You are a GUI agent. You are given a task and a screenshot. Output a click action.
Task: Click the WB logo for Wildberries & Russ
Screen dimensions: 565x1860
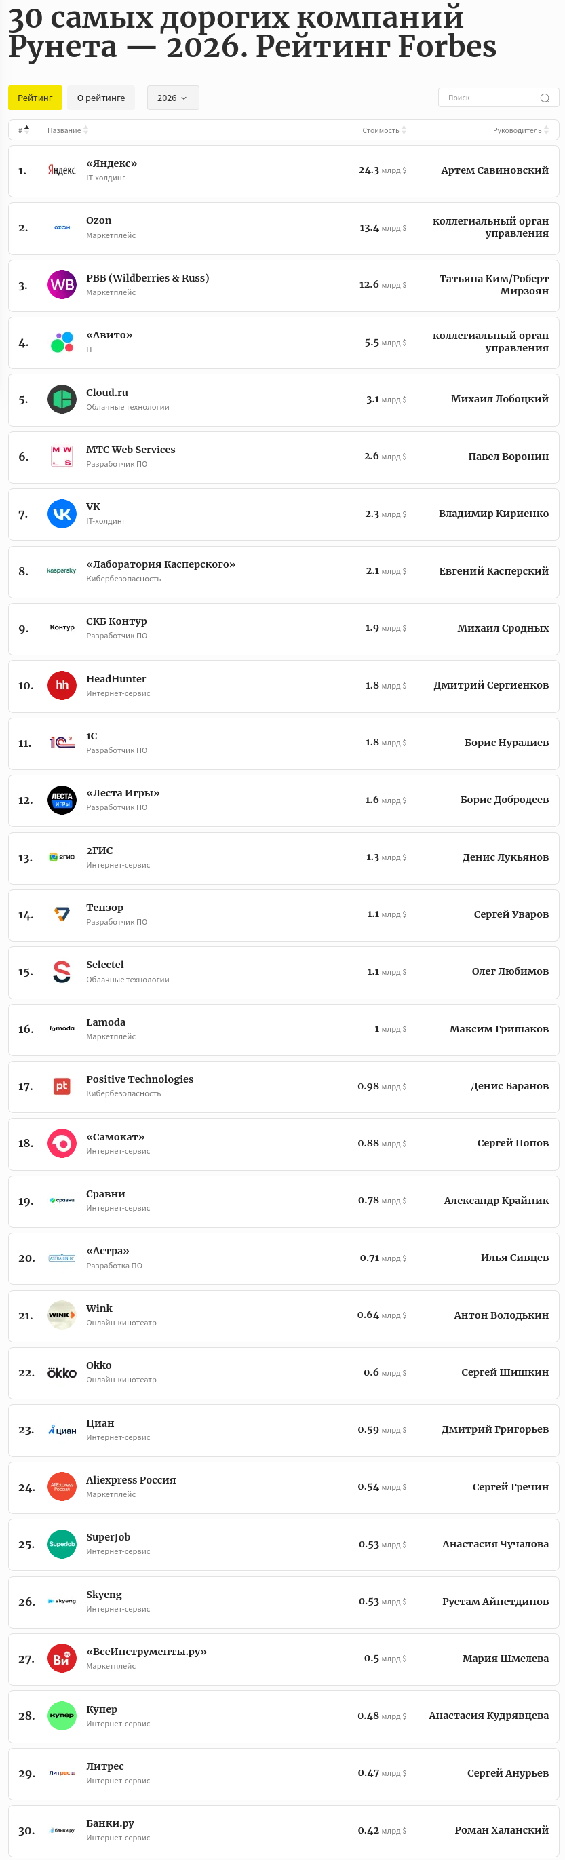61,284
